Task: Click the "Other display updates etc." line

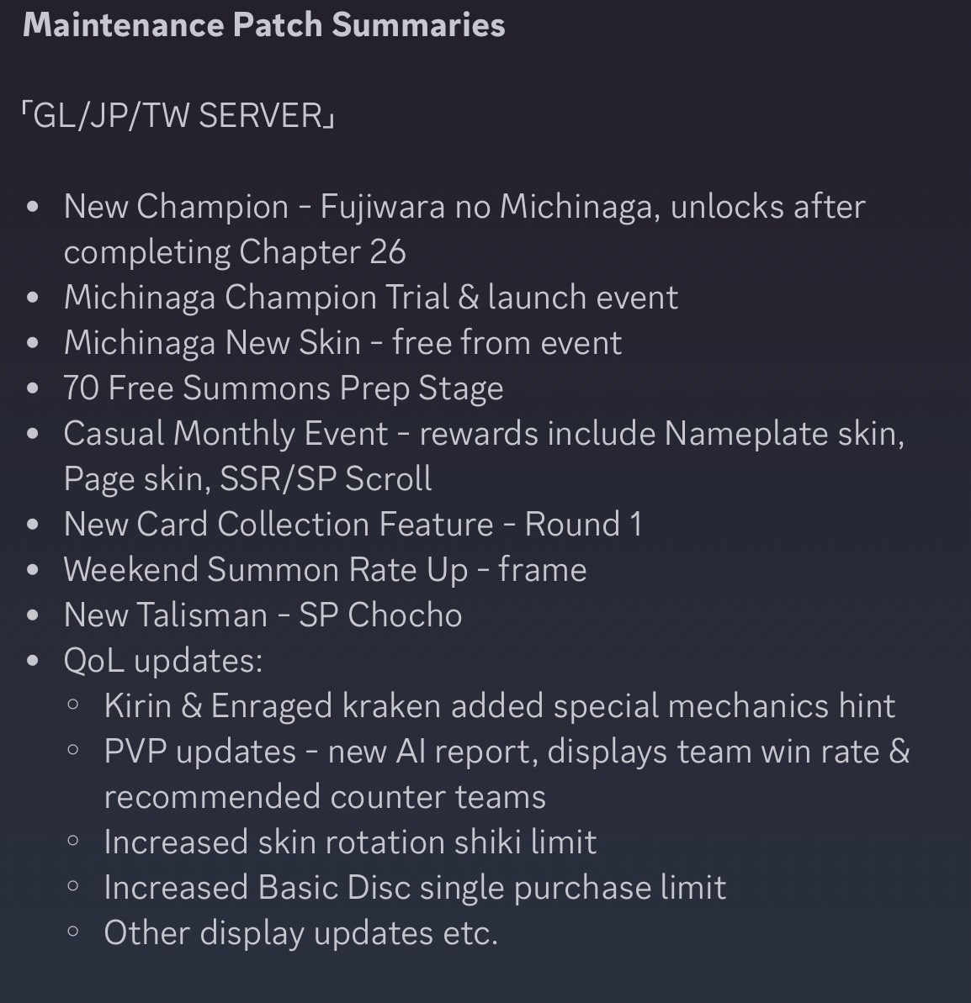Action: click(300, 933)
